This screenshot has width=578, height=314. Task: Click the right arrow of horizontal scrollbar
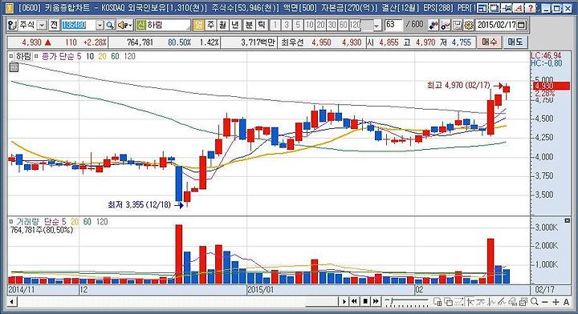344,302
